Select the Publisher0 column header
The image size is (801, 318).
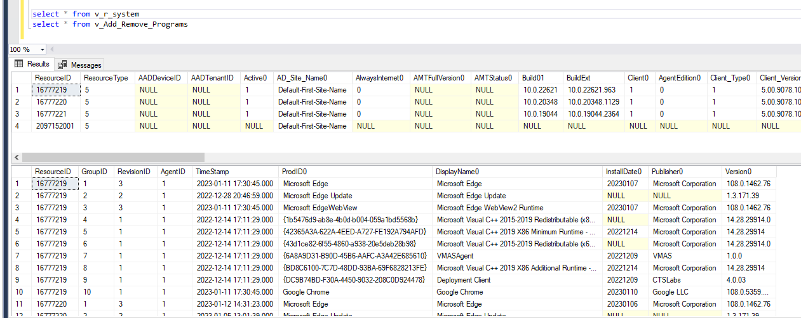click(x=686, y=172)
